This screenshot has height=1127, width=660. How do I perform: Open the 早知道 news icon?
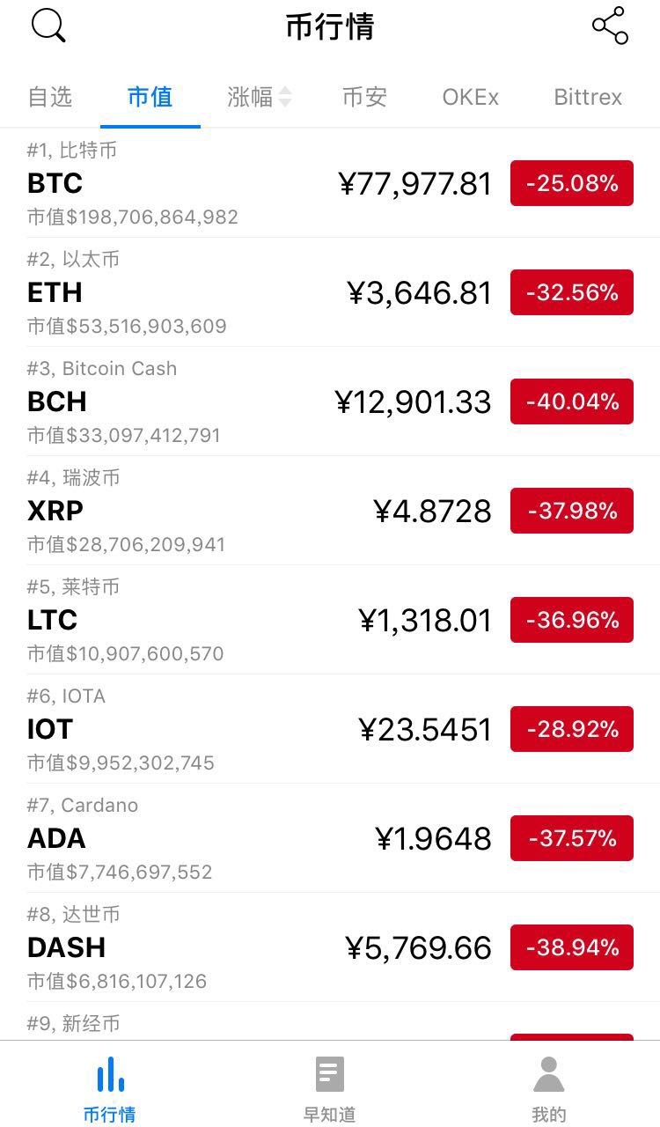pyautogui.click(x=329, y=1075)
